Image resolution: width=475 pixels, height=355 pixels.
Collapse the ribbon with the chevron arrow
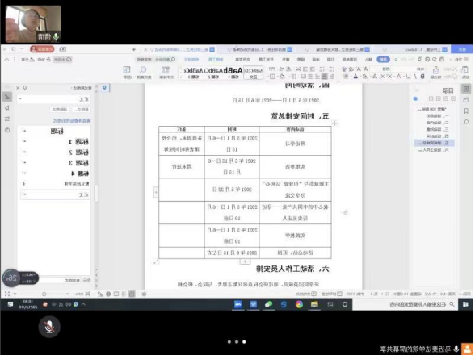click(6, 60)
